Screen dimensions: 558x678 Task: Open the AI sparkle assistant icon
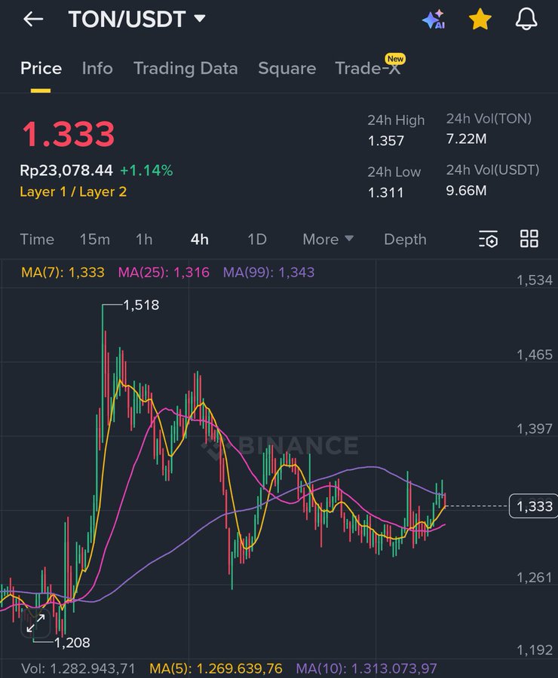[434, 20]
